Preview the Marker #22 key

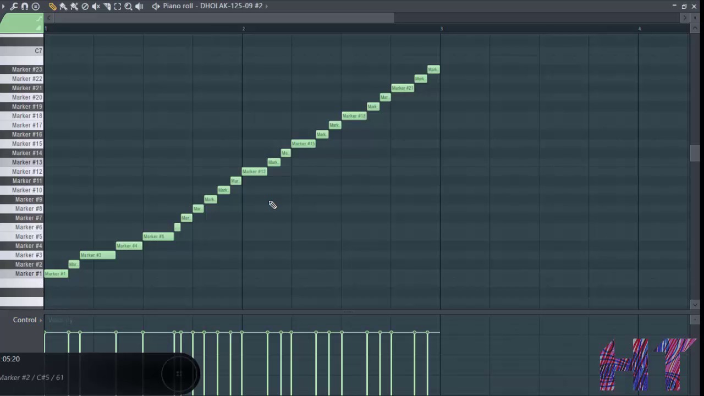(x=21, y=79)
